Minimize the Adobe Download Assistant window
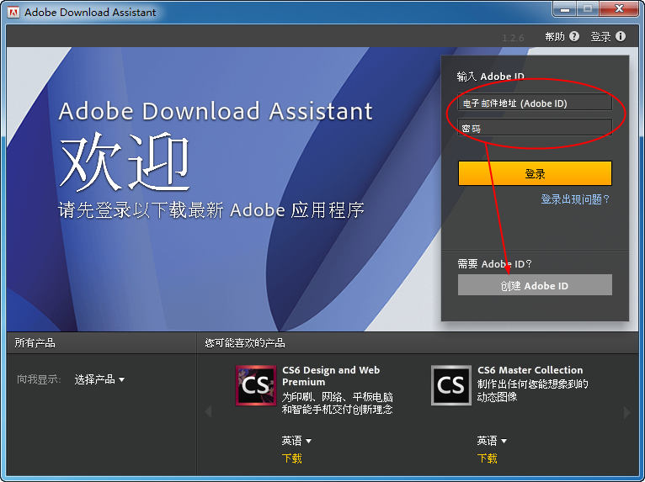The height and width of the screenshot is (482, 645). [564, 9]
